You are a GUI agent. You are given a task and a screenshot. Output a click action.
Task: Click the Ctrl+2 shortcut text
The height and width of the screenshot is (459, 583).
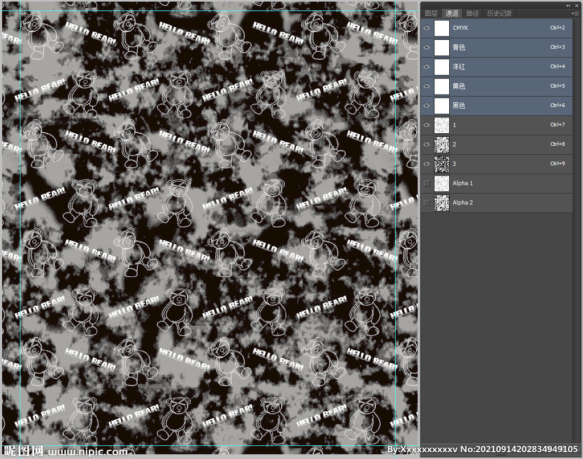click(x=557, y=27)
